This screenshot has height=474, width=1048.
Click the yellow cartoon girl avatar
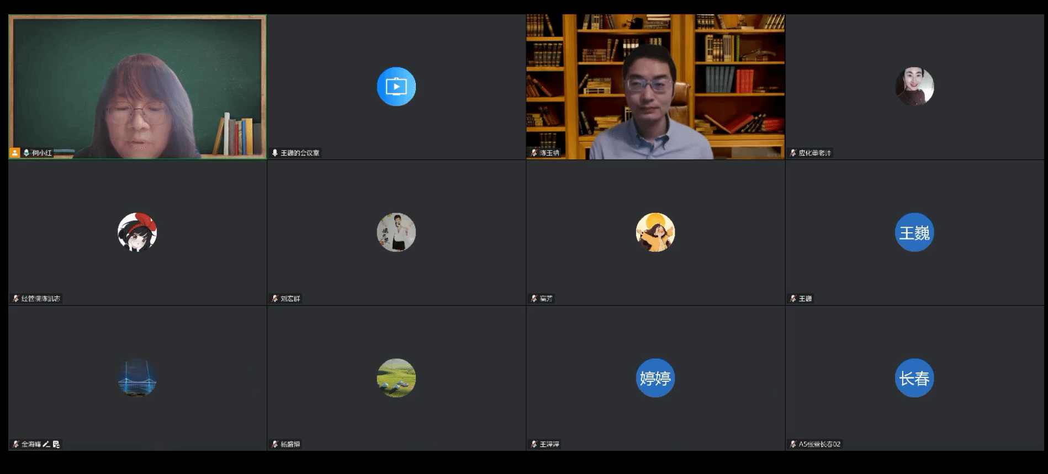point(655,232)
